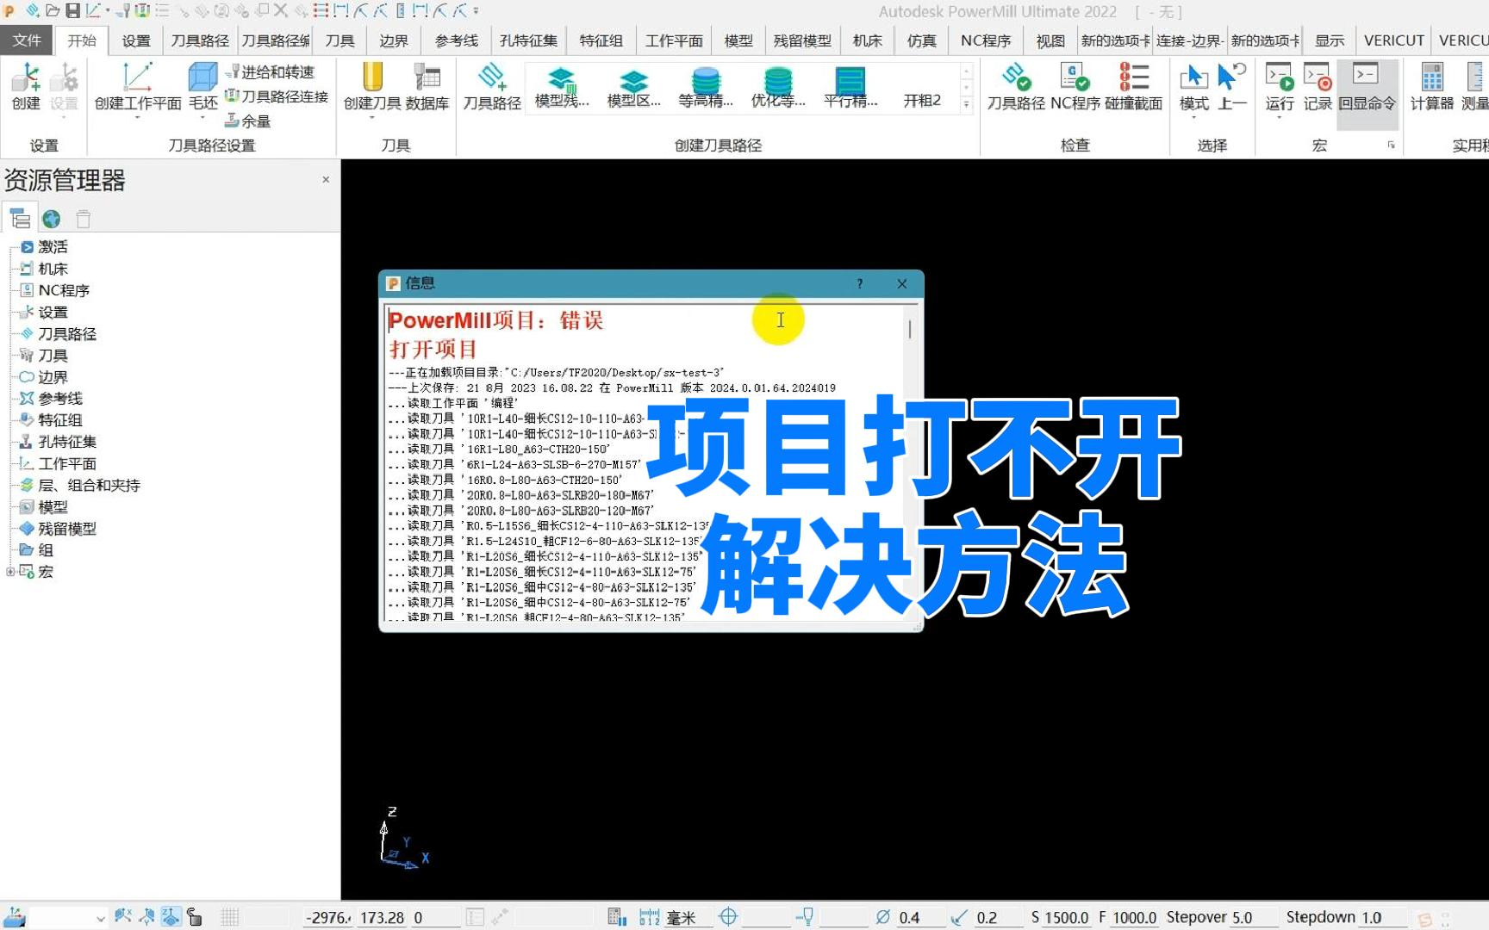1489x930 pixels.
Task: Click the 余量 thickness option
Action: point(248,121)
